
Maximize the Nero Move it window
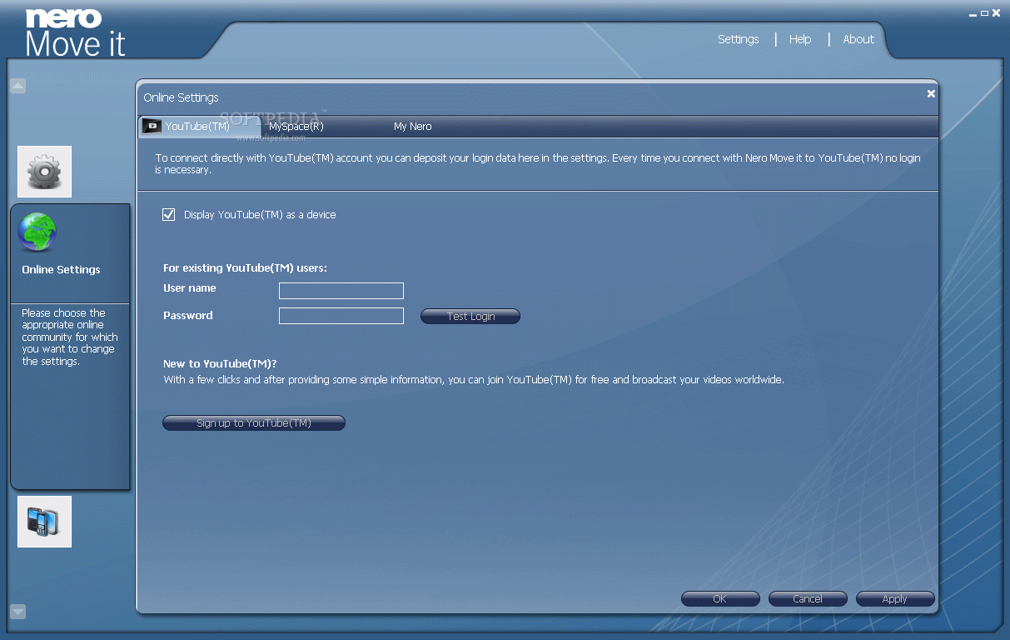984,13
